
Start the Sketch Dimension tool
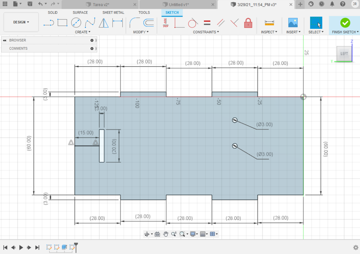pyautogui.click(x=117, y=23)
